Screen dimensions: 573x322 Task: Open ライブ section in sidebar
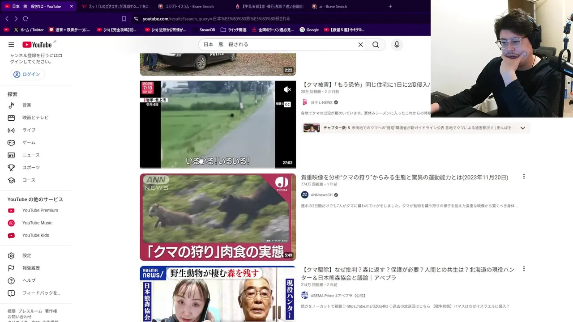pos(36,130)
